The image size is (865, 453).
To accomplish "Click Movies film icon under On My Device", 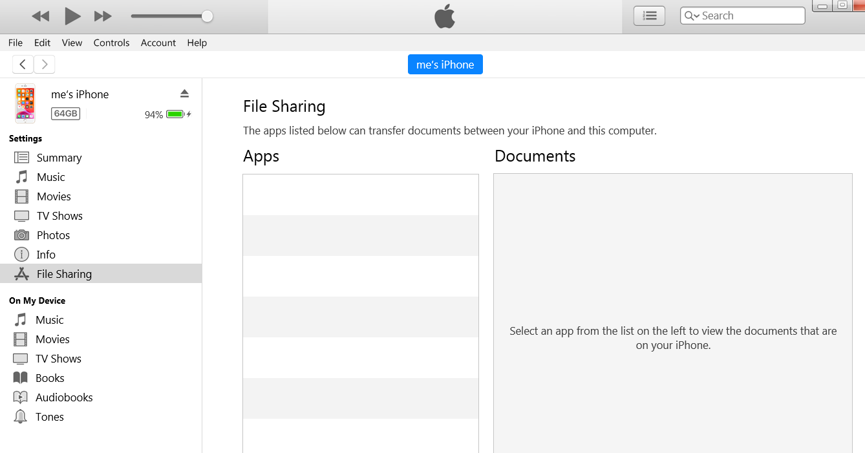I will [x=21, y=339].
